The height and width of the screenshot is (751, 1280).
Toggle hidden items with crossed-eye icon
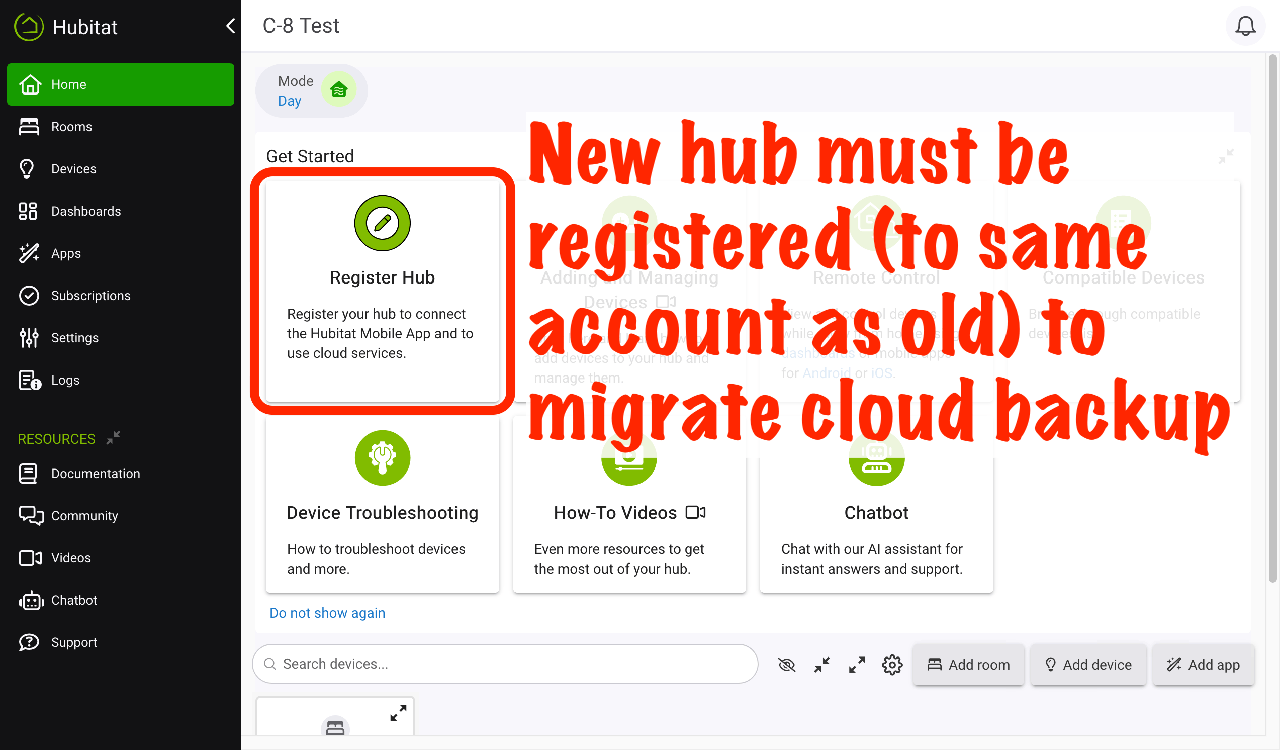click(x=786, y=665)
